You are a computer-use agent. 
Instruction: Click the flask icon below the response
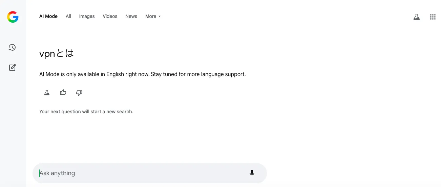(x=47, y=93)
